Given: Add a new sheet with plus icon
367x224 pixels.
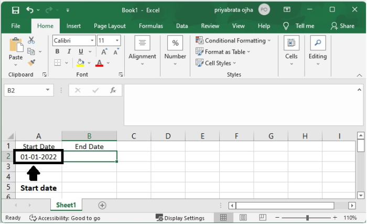Looking at the screenshot, I should [102, 205].
